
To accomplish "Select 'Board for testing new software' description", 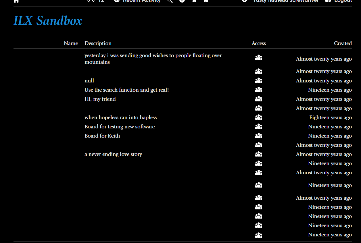I will (x=120, y=127).
